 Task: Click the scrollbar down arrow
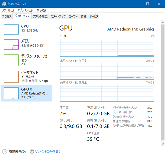tap(163, 144)
